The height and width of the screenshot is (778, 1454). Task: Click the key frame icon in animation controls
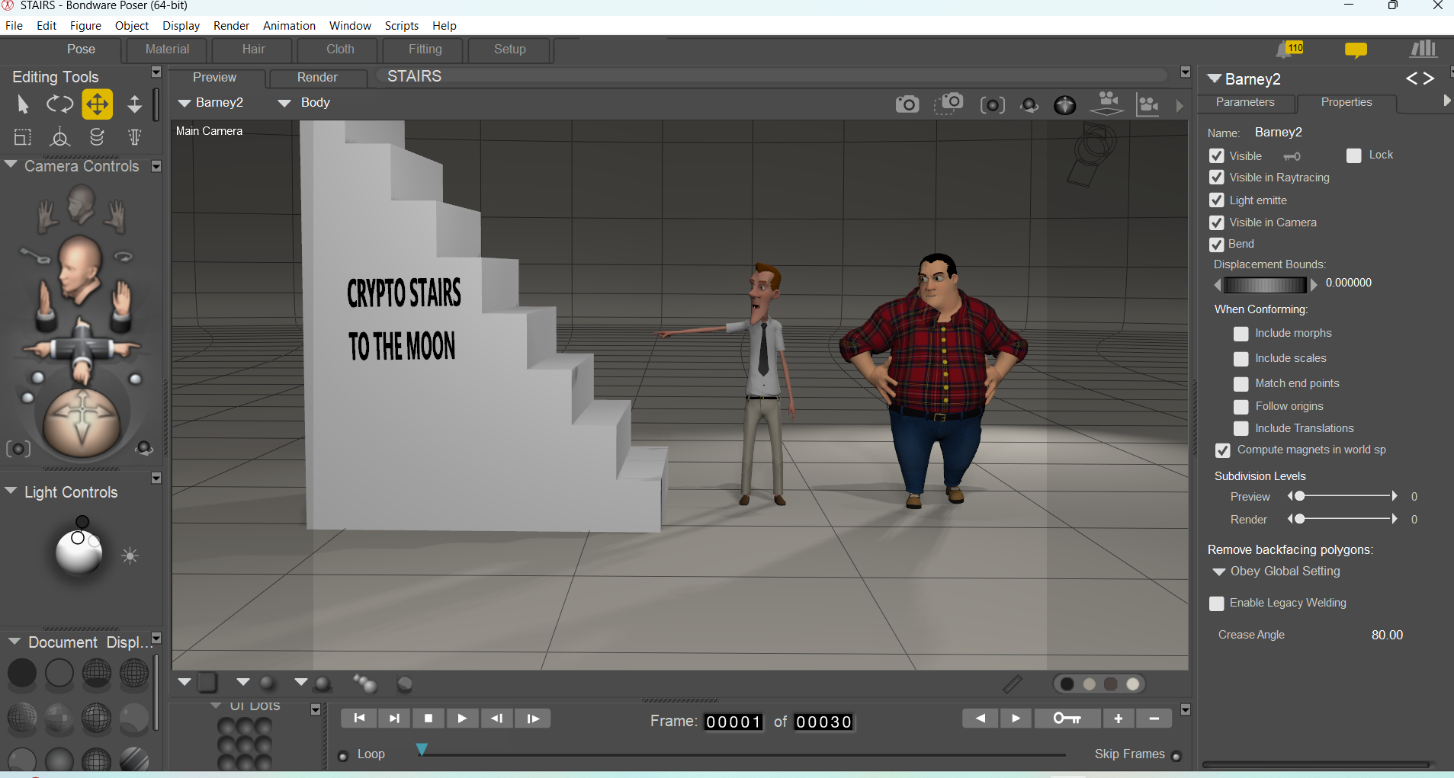1067,719
